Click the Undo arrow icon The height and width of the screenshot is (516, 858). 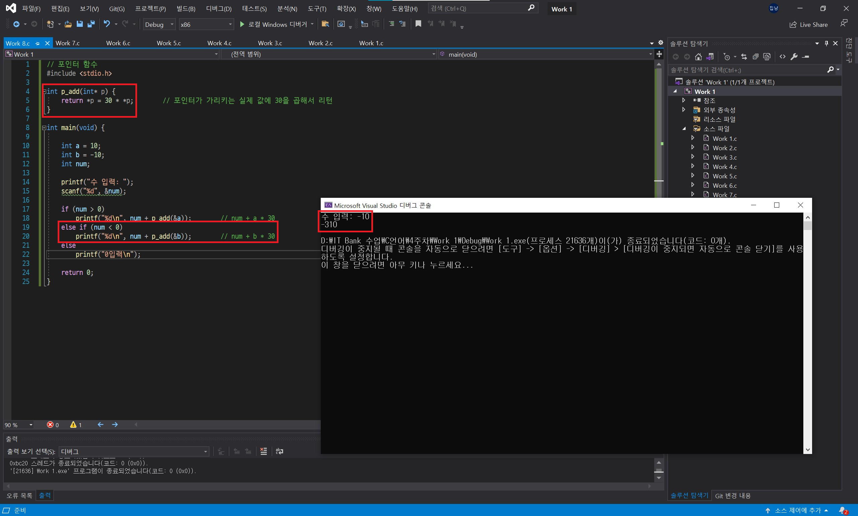[107, 24]
